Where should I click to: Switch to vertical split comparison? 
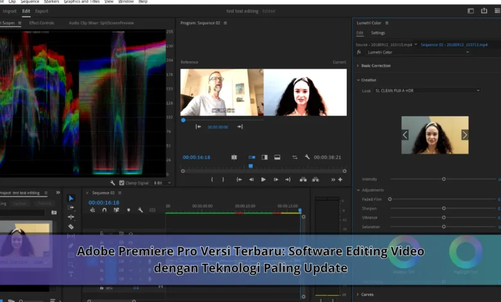pyautogui.click(x=265, y=157)
